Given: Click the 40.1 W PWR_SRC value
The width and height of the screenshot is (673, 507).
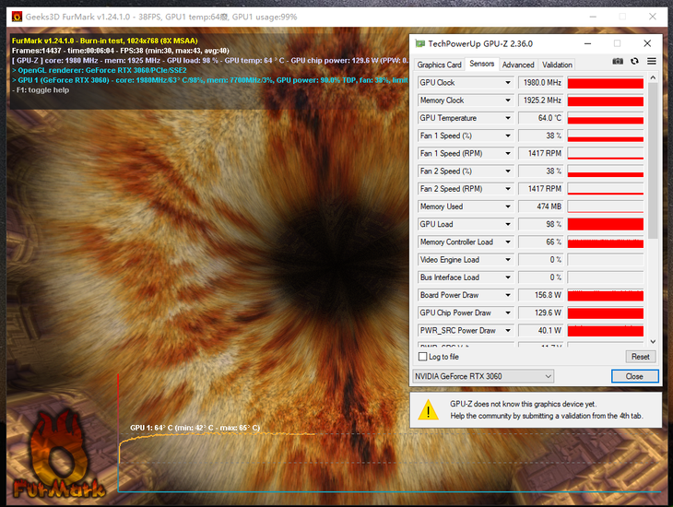Looking at the screenshot, I should pyautogui.click(x=540, y=331).
